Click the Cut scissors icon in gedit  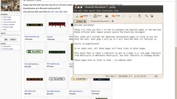(x=130, y=16)
